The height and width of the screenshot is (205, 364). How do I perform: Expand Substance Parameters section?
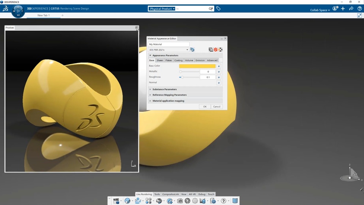point(150,89)
